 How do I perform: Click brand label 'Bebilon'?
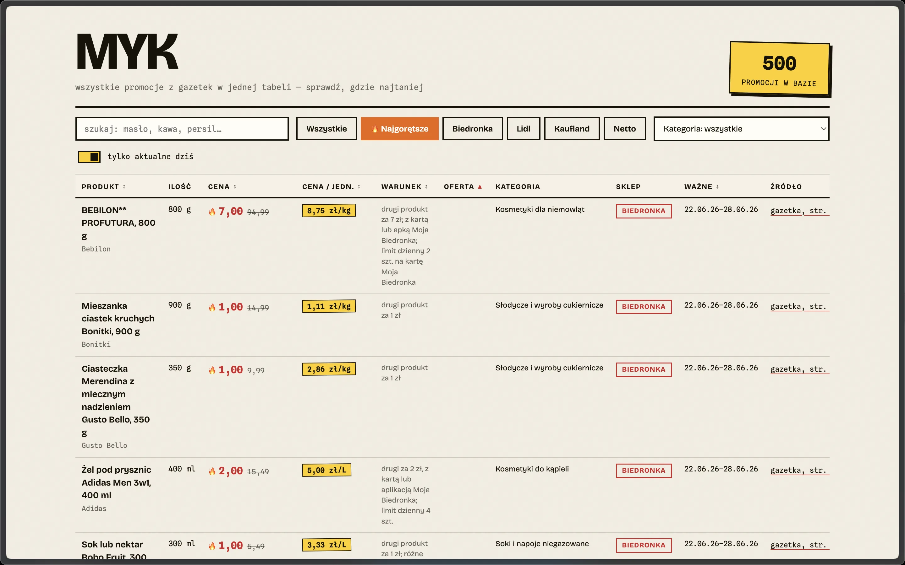click(96, 249)
